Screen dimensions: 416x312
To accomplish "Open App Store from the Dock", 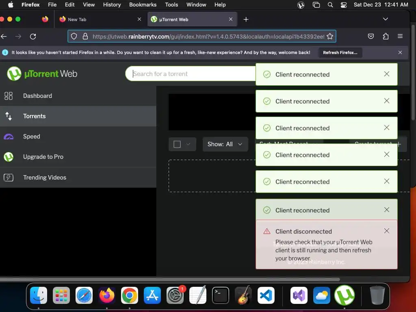I will pos(152,295).
